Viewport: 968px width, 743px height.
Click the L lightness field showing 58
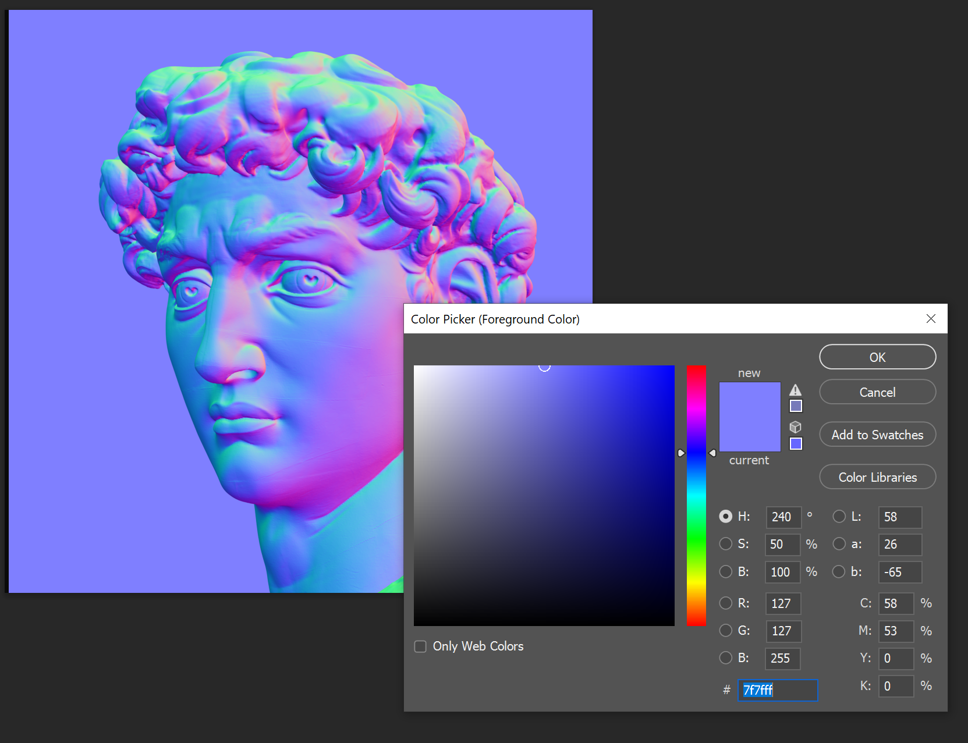(x=900, y=517)
